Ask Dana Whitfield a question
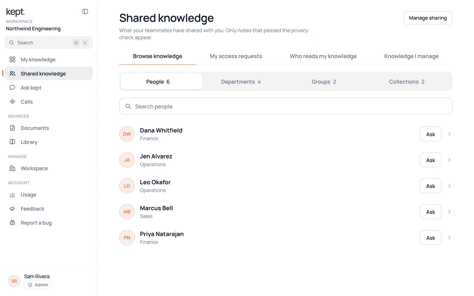Screen dimensions: 474x296 click(431, 134)
